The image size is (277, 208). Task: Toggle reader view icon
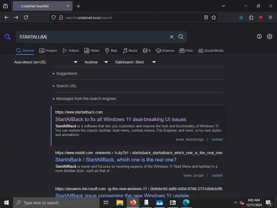[206, 17]
